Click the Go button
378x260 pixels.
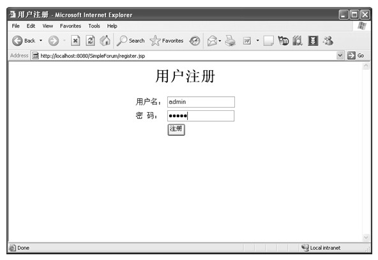coord(356,55)
